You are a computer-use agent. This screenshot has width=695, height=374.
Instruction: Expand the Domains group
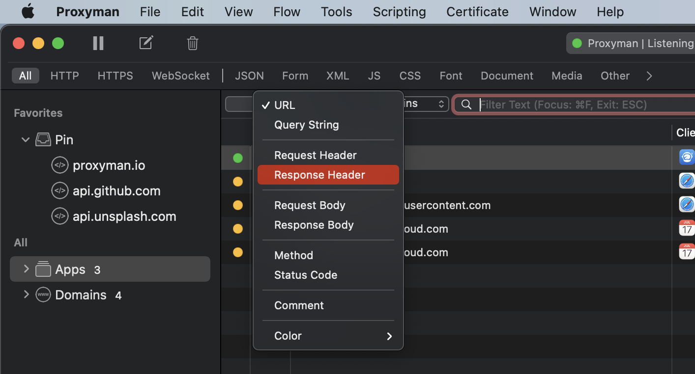click(x=26, y=294)
